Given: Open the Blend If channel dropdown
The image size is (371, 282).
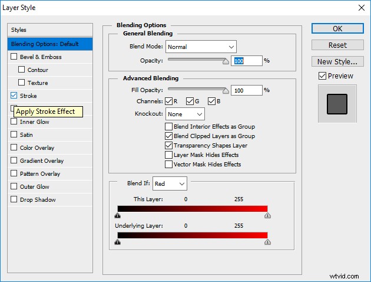Looking at the screenshot, I should 170,183.
